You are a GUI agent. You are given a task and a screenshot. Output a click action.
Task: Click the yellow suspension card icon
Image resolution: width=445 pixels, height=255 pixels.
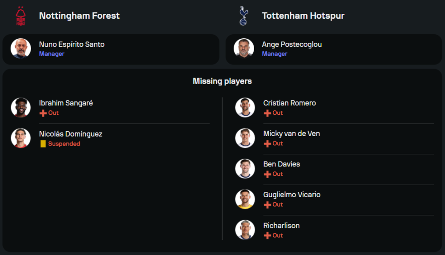(43, 144)
